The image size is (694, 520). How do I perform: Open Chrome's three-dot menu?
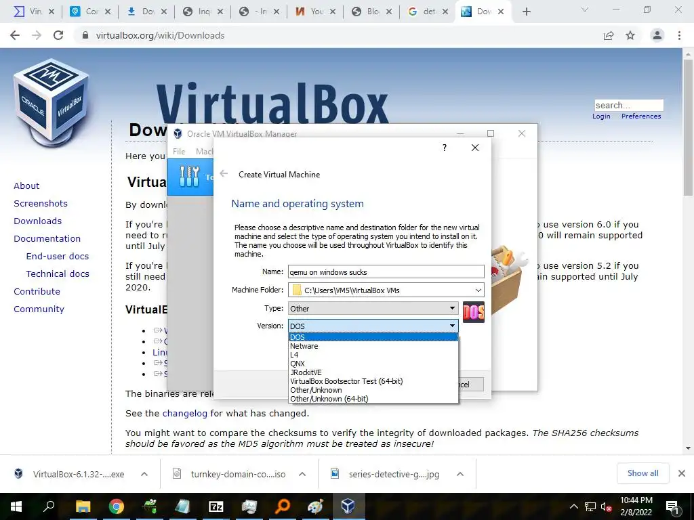pyautogui.click(x=679, y=35)
